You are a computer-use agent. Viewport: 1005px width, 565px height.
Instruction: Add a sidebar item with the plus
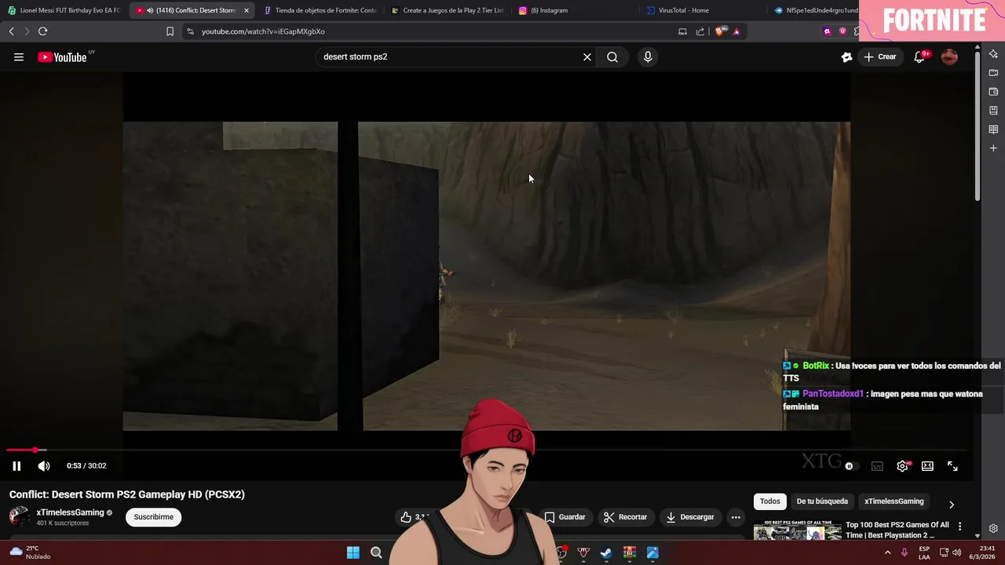tap(993, 148)
